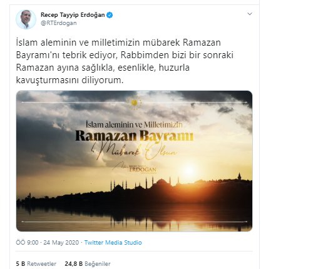
Task: Open the 24 May 2020 date link
Action: [61, 243]
